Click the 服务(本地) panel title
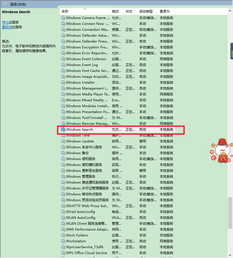The image size is (233, 258). coord(18,4)
